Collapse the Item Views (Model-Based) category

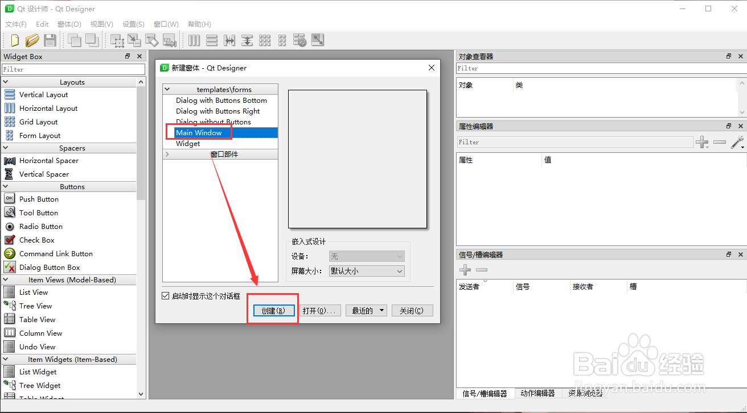5,279
